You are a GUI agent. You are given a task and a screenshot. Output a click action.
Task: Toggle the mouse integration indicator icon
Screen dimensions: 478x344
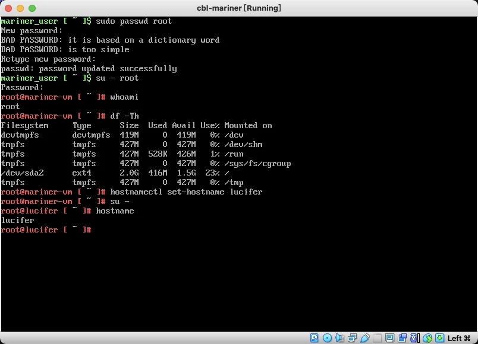(427, 337)
